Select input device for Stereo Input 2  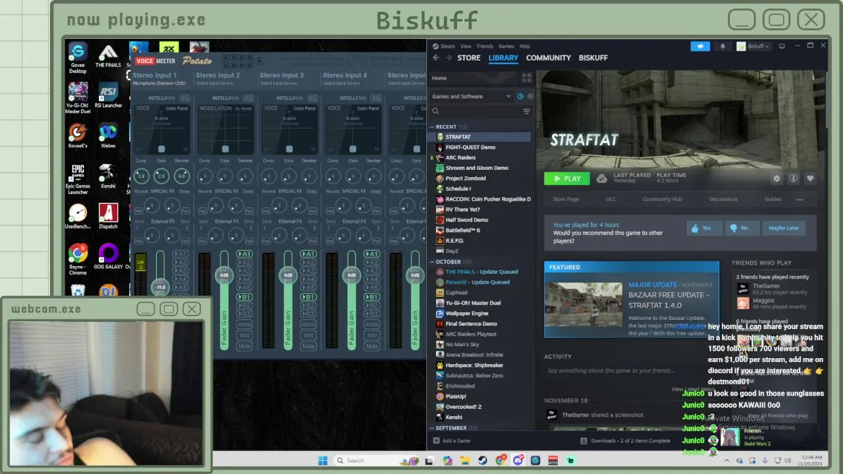click(x=218, y=84)
